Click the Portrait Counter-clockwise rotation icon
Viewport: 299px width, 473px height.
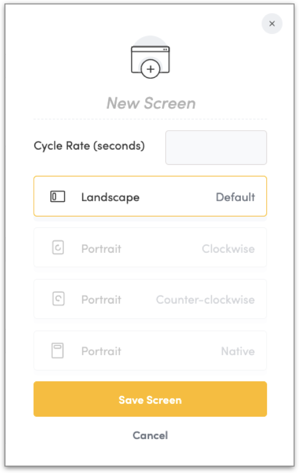58,300
